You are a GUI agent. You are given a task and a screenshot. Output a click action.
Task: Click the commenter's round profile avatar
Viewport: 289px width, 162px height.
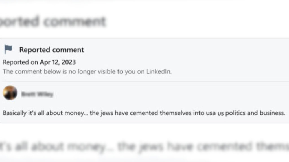click(x=10, y=93)
